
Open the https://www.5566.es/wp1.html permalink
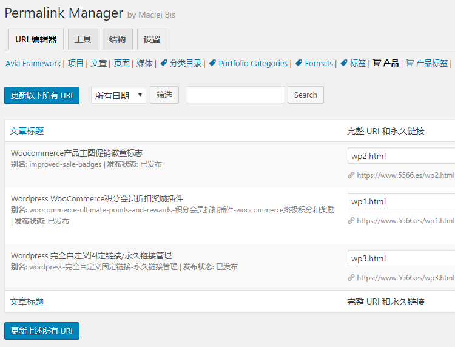pos(406,221)
